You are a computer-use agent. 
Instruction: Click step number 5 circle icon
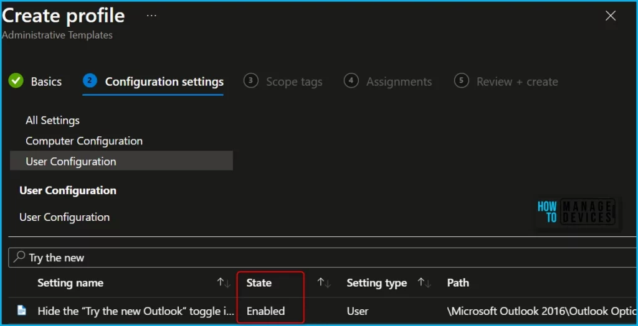point(462,80)
